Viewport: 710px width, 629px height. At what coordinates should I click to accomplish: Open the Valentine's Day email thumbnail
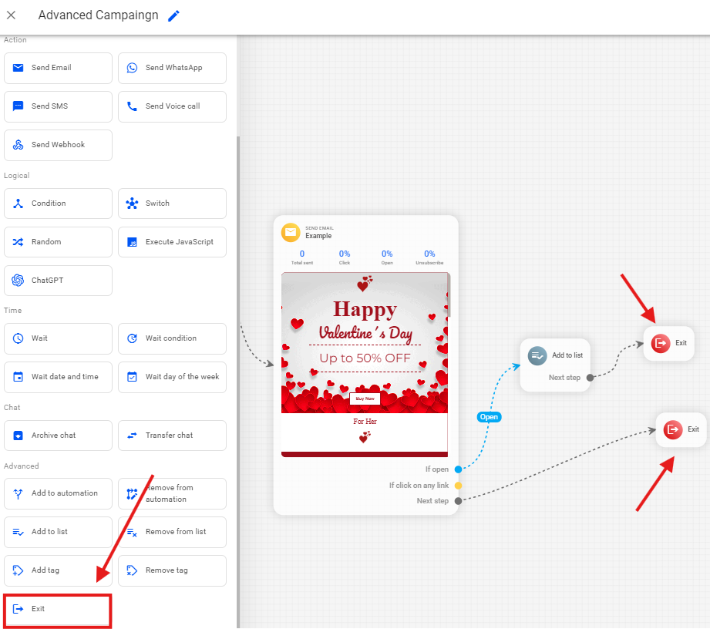365,364
